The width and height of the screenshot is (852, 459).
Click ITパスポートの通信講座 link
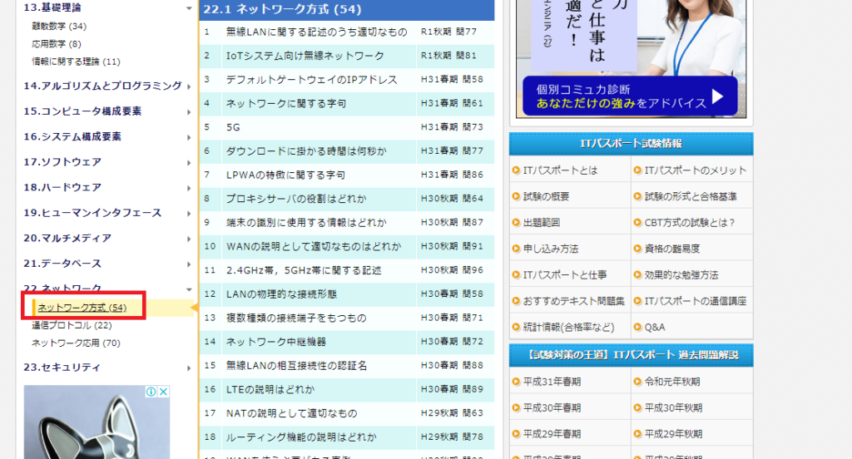tap(696, 301)
